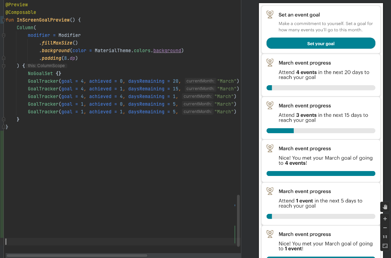Click the trophy icon on the completed 4 events card
The width and height of the screenshot is (391, 258).
[x=270, y=148]
